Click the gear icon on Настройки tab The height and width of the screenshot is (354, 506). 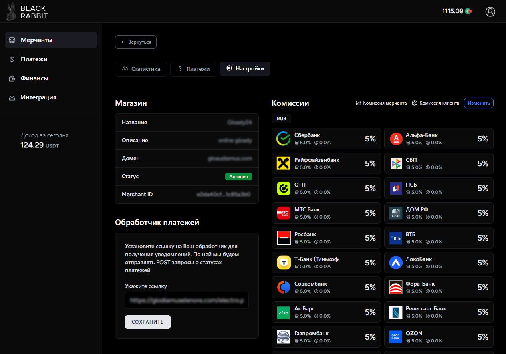pyautogui.click(x=229, y=68)
